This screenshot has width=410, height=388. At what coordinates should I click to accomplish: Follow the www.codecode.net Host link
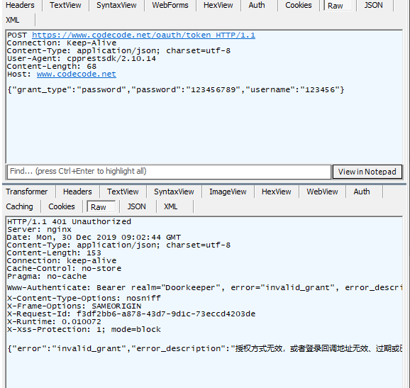pos(77,74)
